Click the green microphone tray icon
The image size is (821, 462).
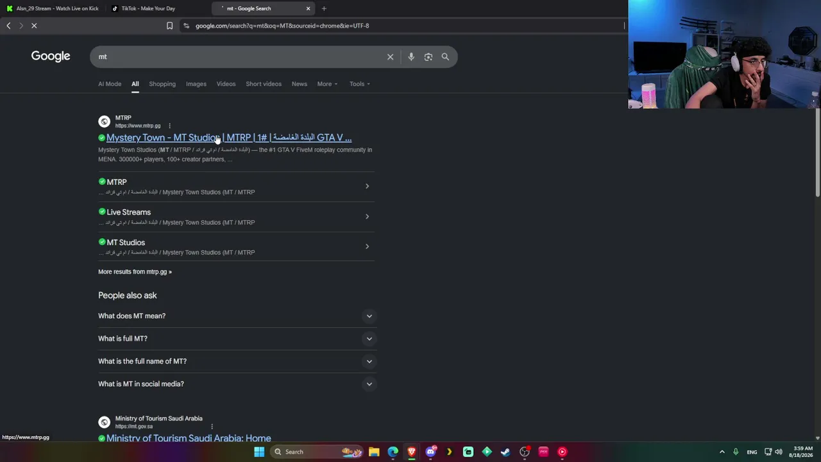[x=736, y=452]
